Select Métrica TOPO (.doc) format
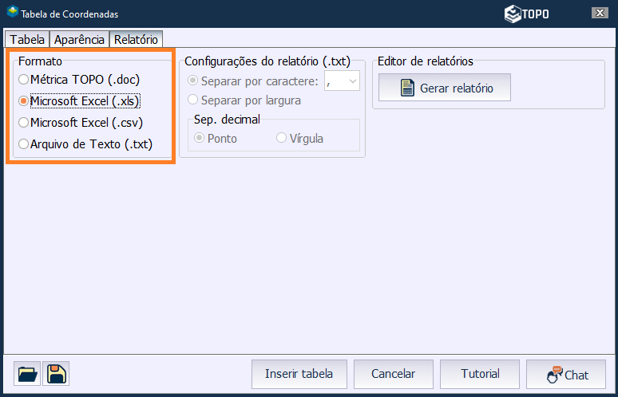 (x=24, y=80)
